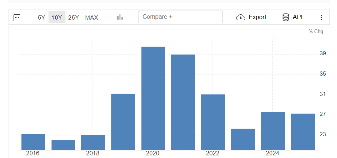
Task: Click the 2023 bar in chart
Action: (x=243, y=139)
